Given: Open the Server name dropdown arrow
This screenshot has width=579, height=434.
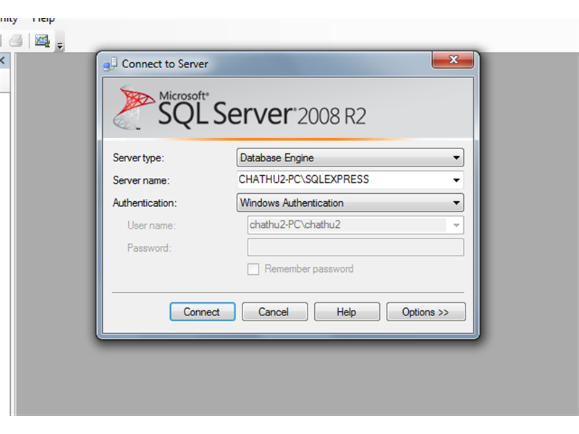Looking at the screenshot, I should [457, 180].
